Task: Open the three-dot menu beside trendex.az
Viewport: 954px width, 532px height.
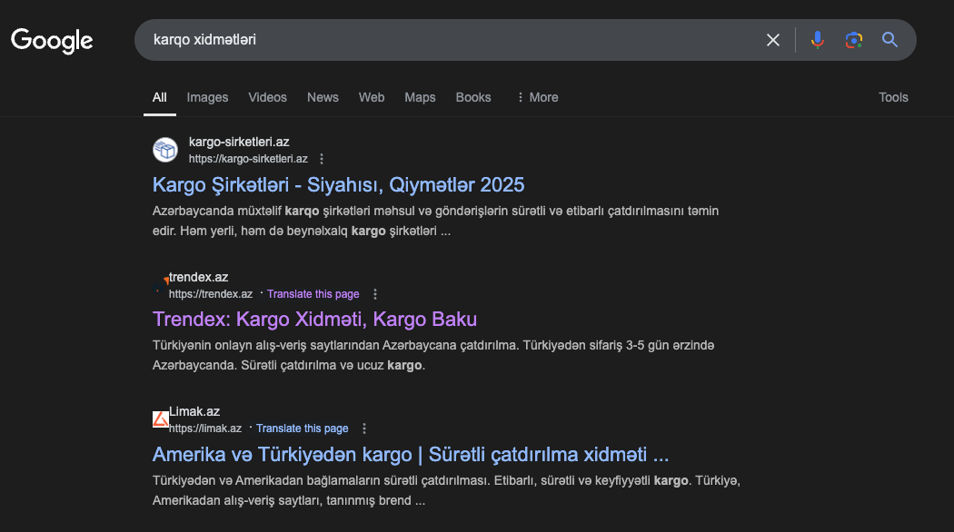Action: (374, 294)
